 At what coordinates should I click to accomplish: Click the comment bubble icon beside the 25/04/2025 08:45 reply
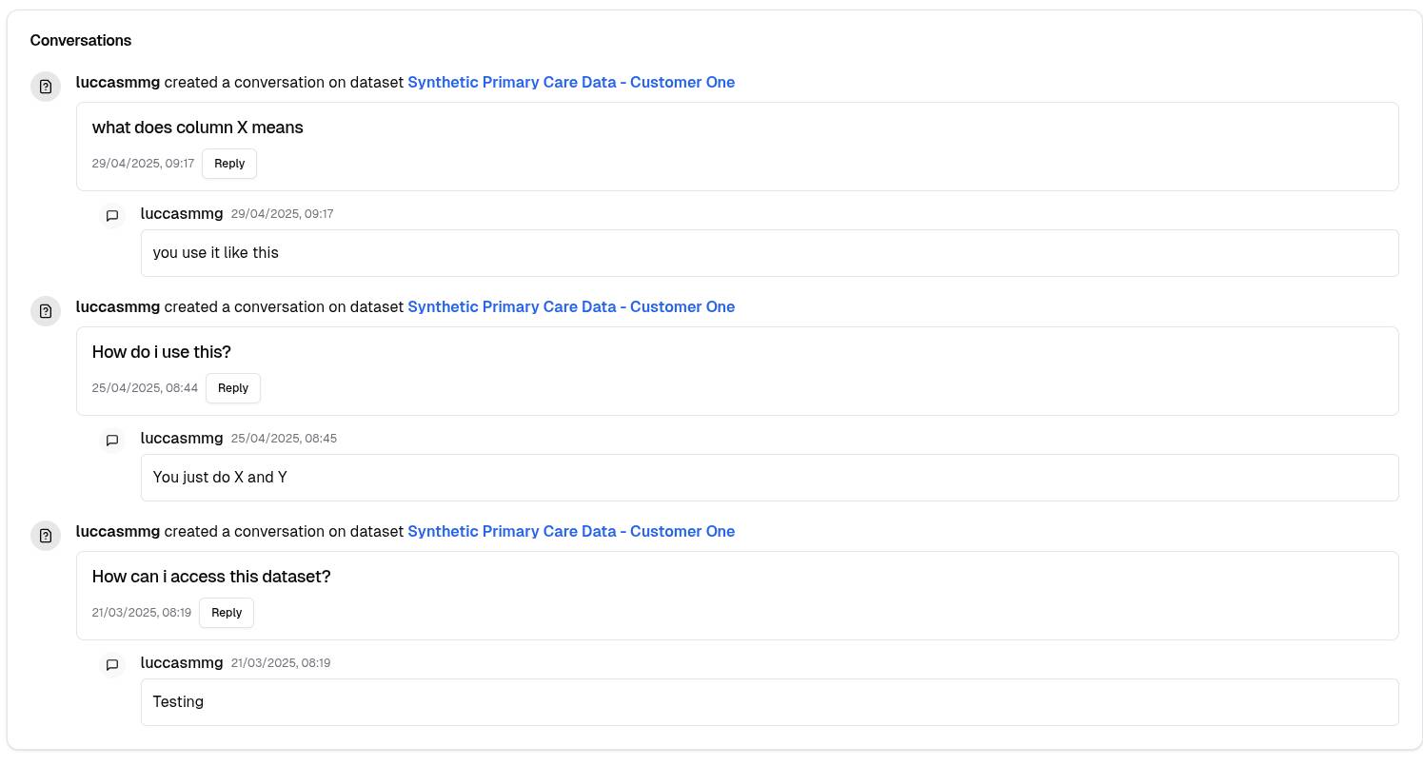point(112,441)
